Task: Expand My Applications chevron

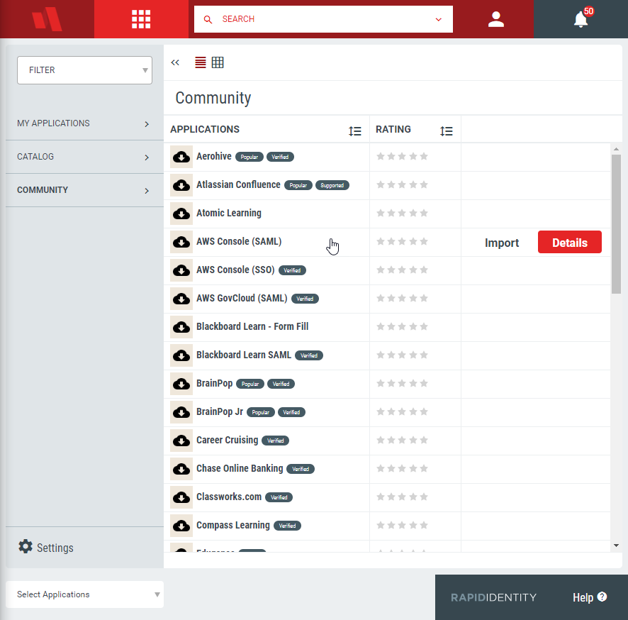Action: coord(147,124)
